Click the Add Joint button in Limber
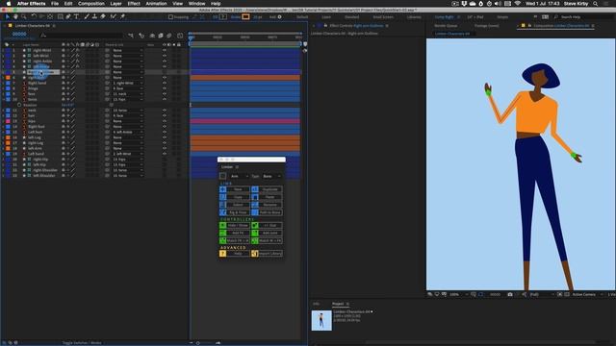Screen dimensions: 616x346 pyautogui.click(x=269, y=233)
